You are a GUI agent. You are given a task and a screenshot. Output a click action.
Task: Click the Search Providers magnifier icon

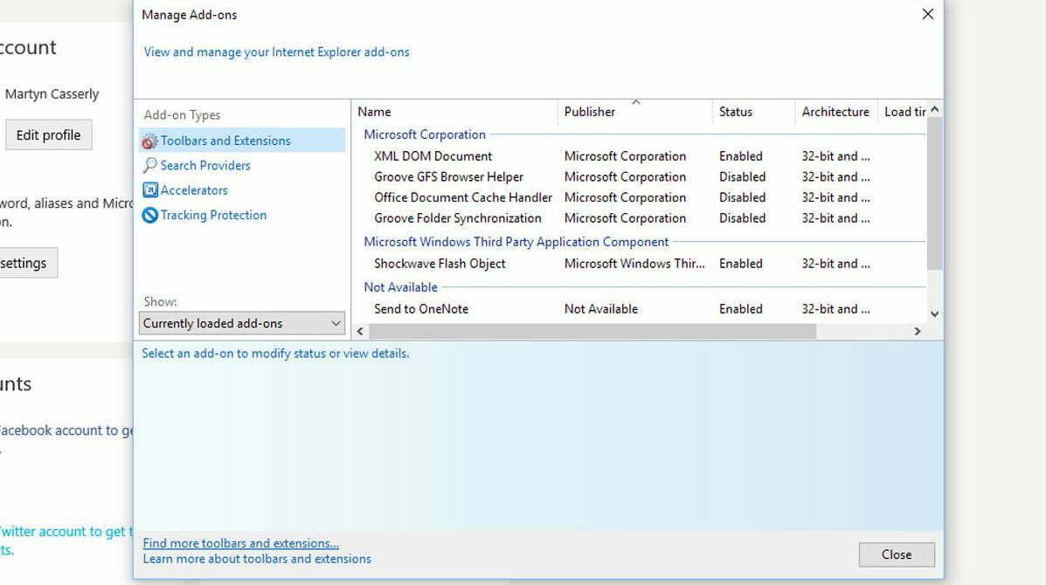pos(150,165)
